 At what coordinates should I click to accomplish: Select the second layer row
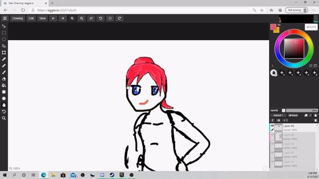pyautogui.click(x=293, y=155)
